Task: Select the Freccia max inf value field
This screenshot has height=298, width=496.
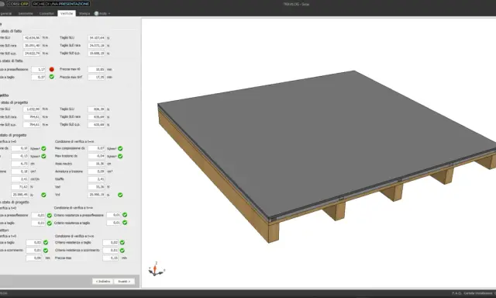Action: point(96,77)
